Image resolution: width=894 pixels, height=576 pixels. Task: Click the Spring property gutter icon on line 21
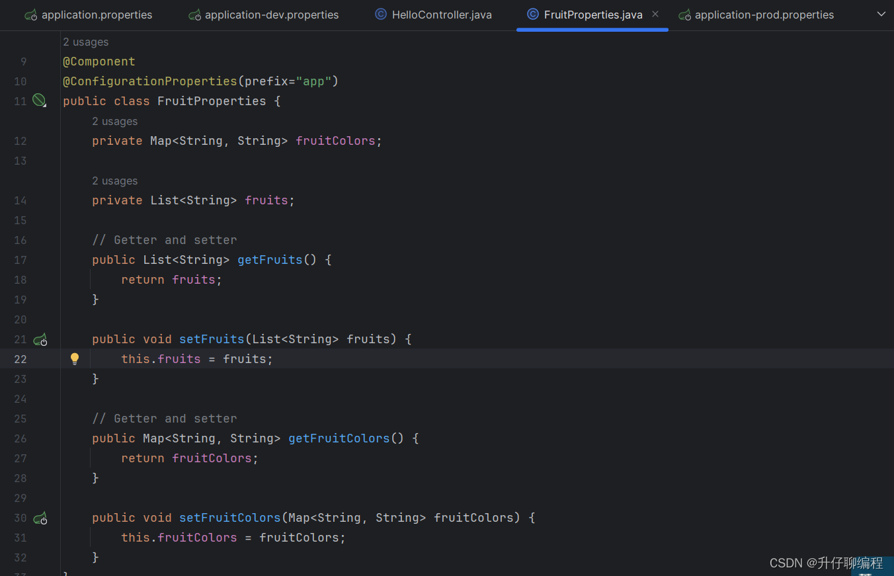tap(40, 339)
